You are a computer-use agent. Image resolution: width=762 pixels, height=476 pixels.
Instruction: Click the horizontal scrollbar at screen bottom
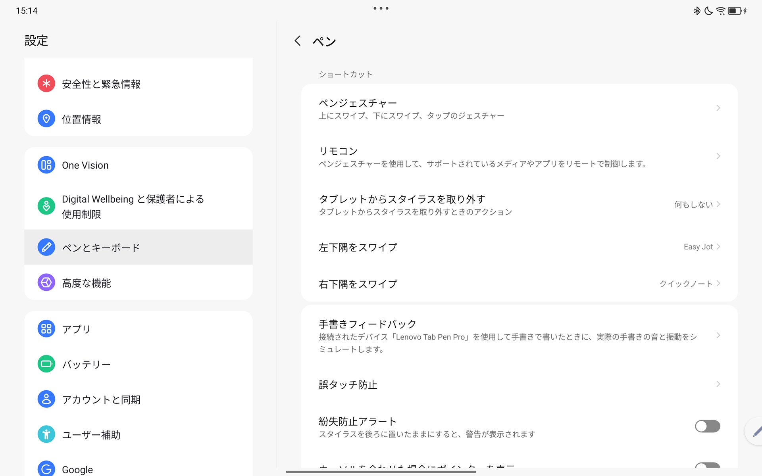tap(381, 472)
